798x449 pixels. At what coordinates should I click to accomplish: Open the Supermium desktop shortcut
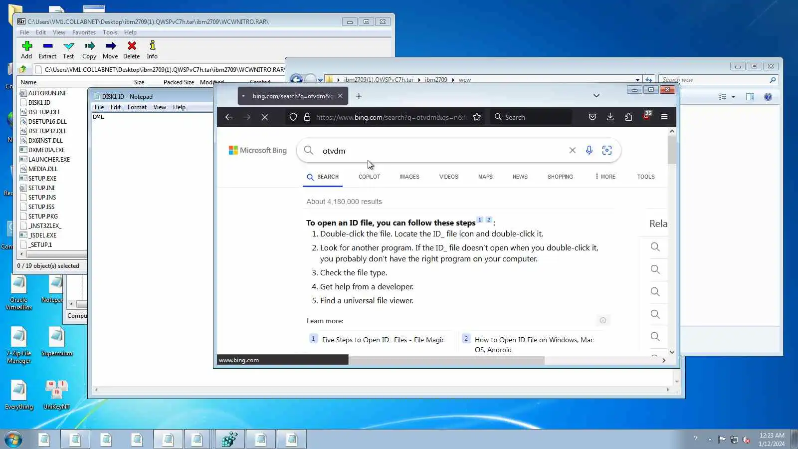pos(57,342)
